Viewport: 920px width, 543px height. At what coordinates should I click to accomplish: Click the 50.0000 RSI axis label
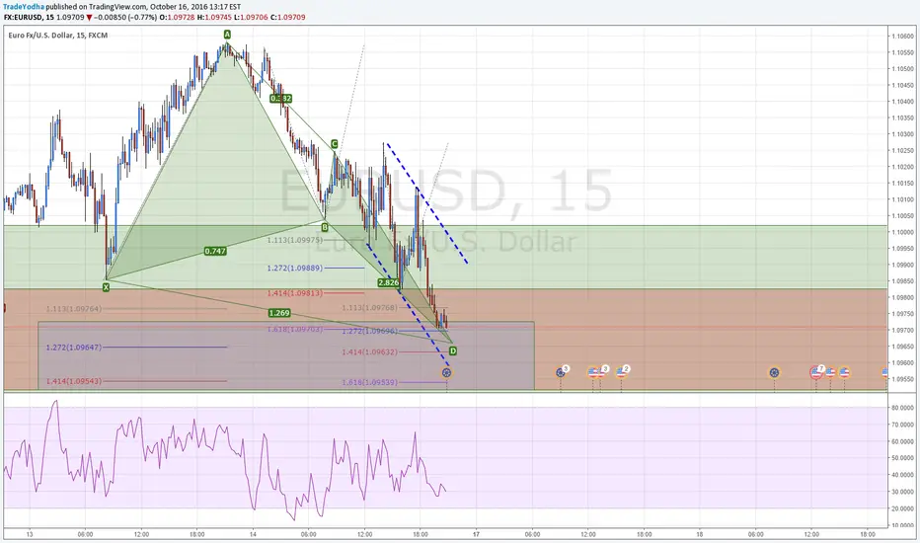(x=902, y=458)
